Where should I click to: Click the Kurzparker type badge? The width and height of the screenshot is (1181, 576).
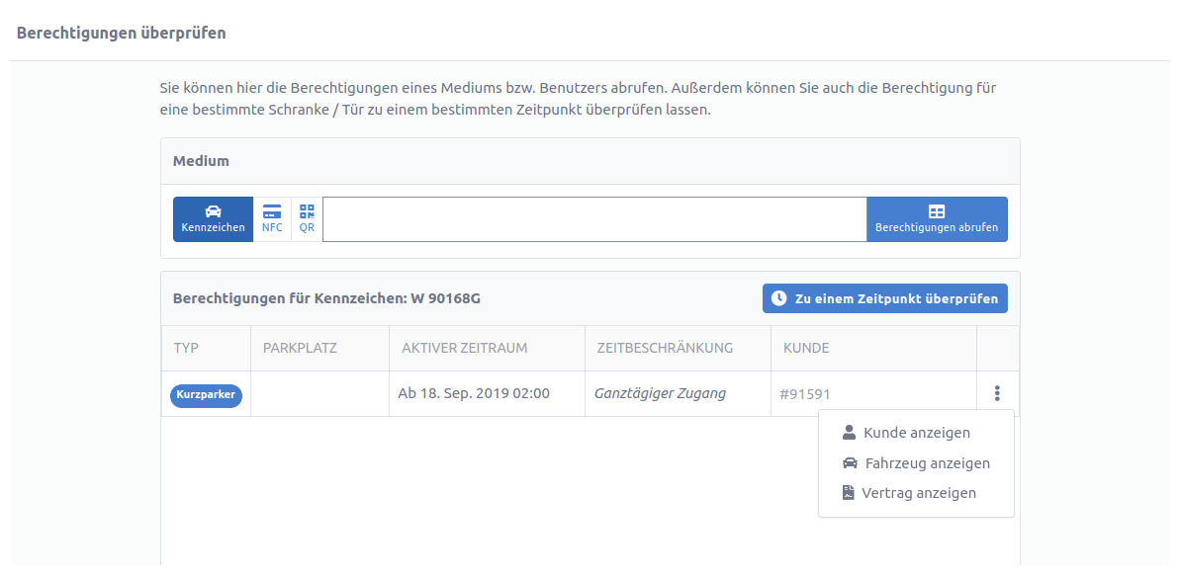(206, 395)
